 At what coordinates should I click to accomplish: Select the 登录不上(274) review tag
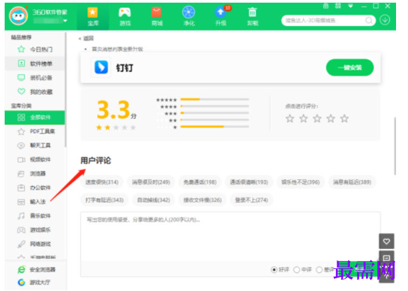251,200
